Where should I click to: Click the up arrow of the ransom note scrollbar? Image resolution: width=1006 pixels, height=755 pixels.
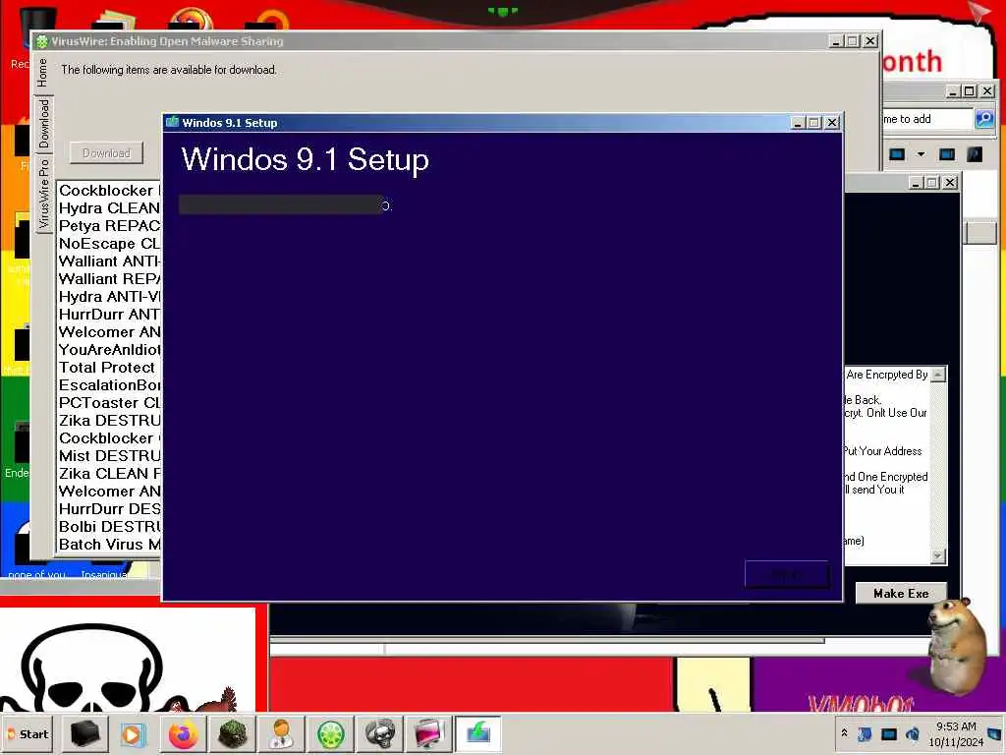click(938, 375)
